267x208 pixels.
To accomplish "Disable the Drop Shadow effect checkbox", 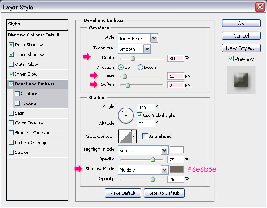I will tap(11, 45).
